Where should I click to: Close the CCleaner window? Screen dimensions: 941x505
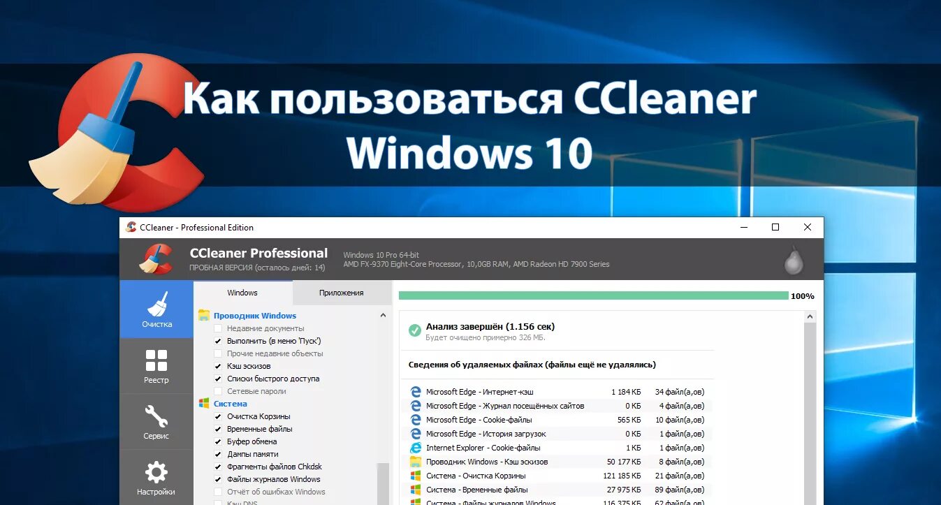(808, 227)
